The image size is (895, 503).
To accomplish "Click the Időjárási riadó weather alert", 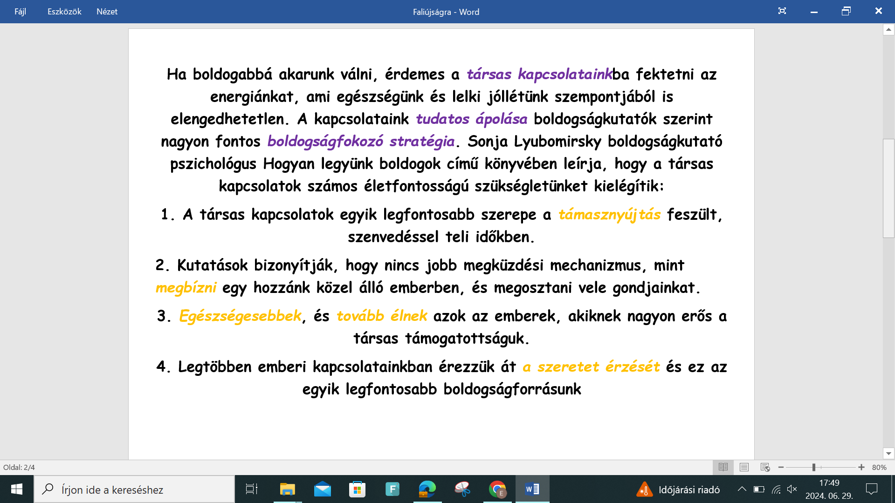I will pos(678,489).
